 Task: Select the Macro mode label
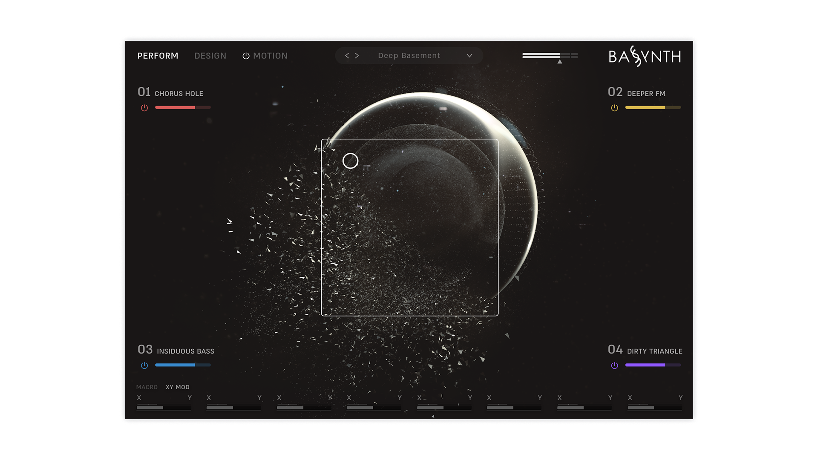point(147,387)
